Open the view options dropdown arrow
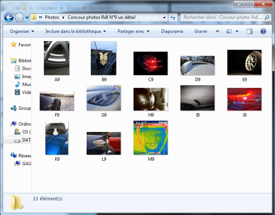The width and height of the screenshot is (275, 215). pos(237,31)
